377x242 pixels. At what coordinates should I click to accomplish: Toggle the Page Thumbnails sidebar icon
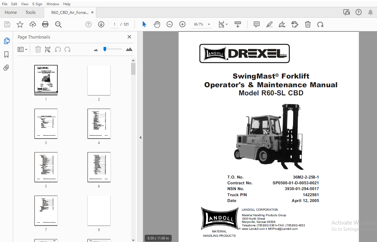pyautogui.click(x=7, y=41)
